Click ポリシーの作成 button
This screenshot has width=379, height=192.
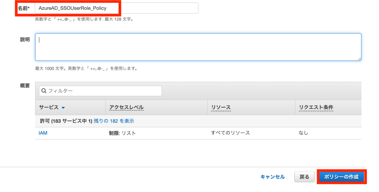341,177
